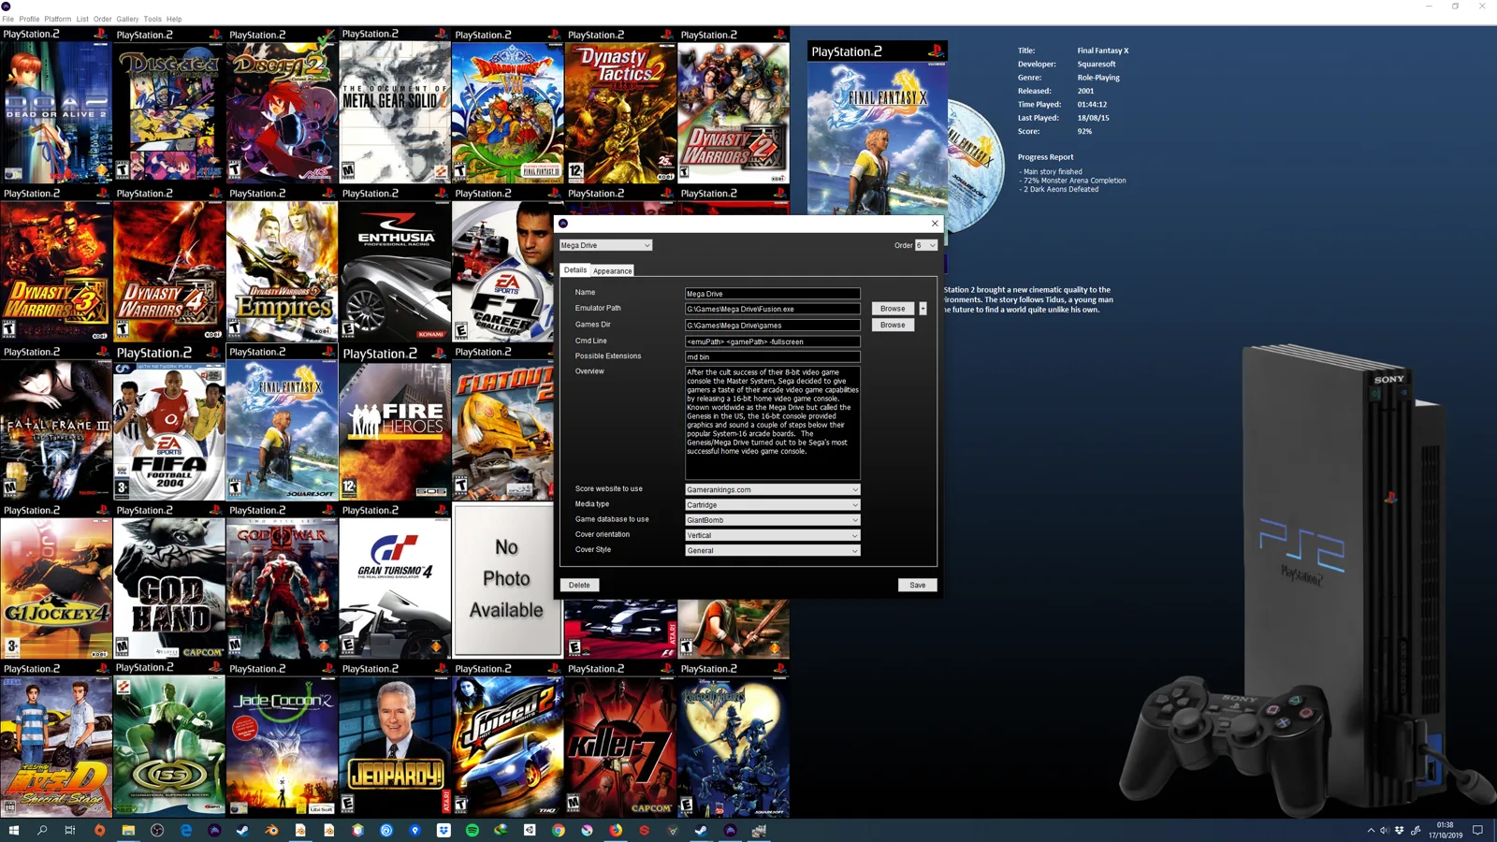Screen dimensions: 1497x842
Task: Select the Kingdom Hearts cover
Action: (734, 739)
